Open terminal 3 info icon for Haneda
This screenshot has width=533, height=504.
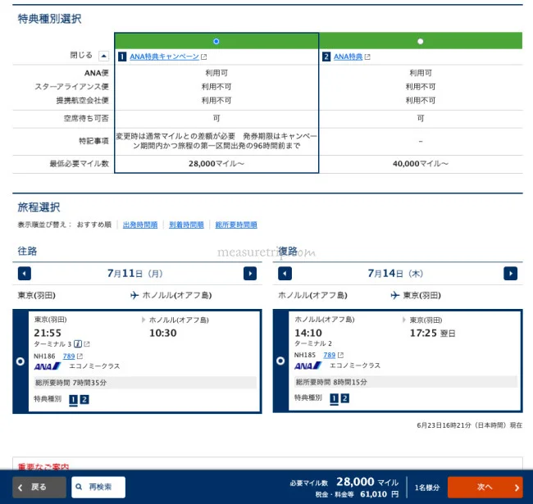click(78, 344)
